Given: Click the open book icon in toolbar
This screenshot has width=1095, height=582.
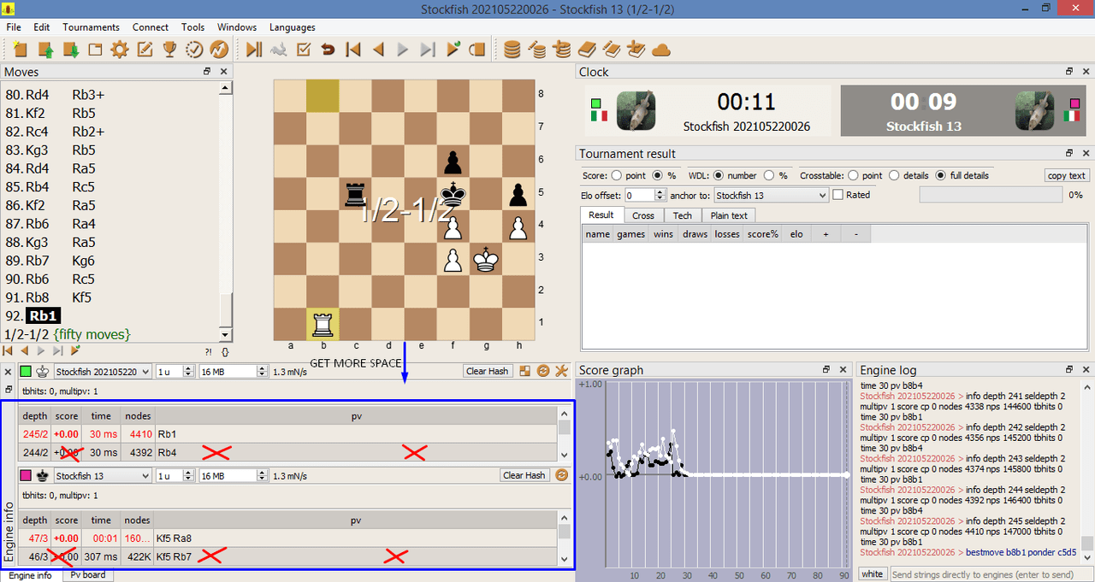Looking at the screenshot, I should pos(587,50).
